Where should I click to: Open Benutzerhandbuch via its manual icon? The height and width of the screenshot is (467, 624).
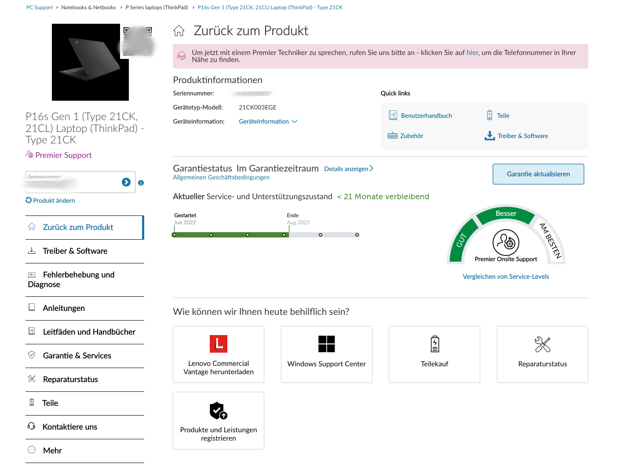tap(392, 115)
